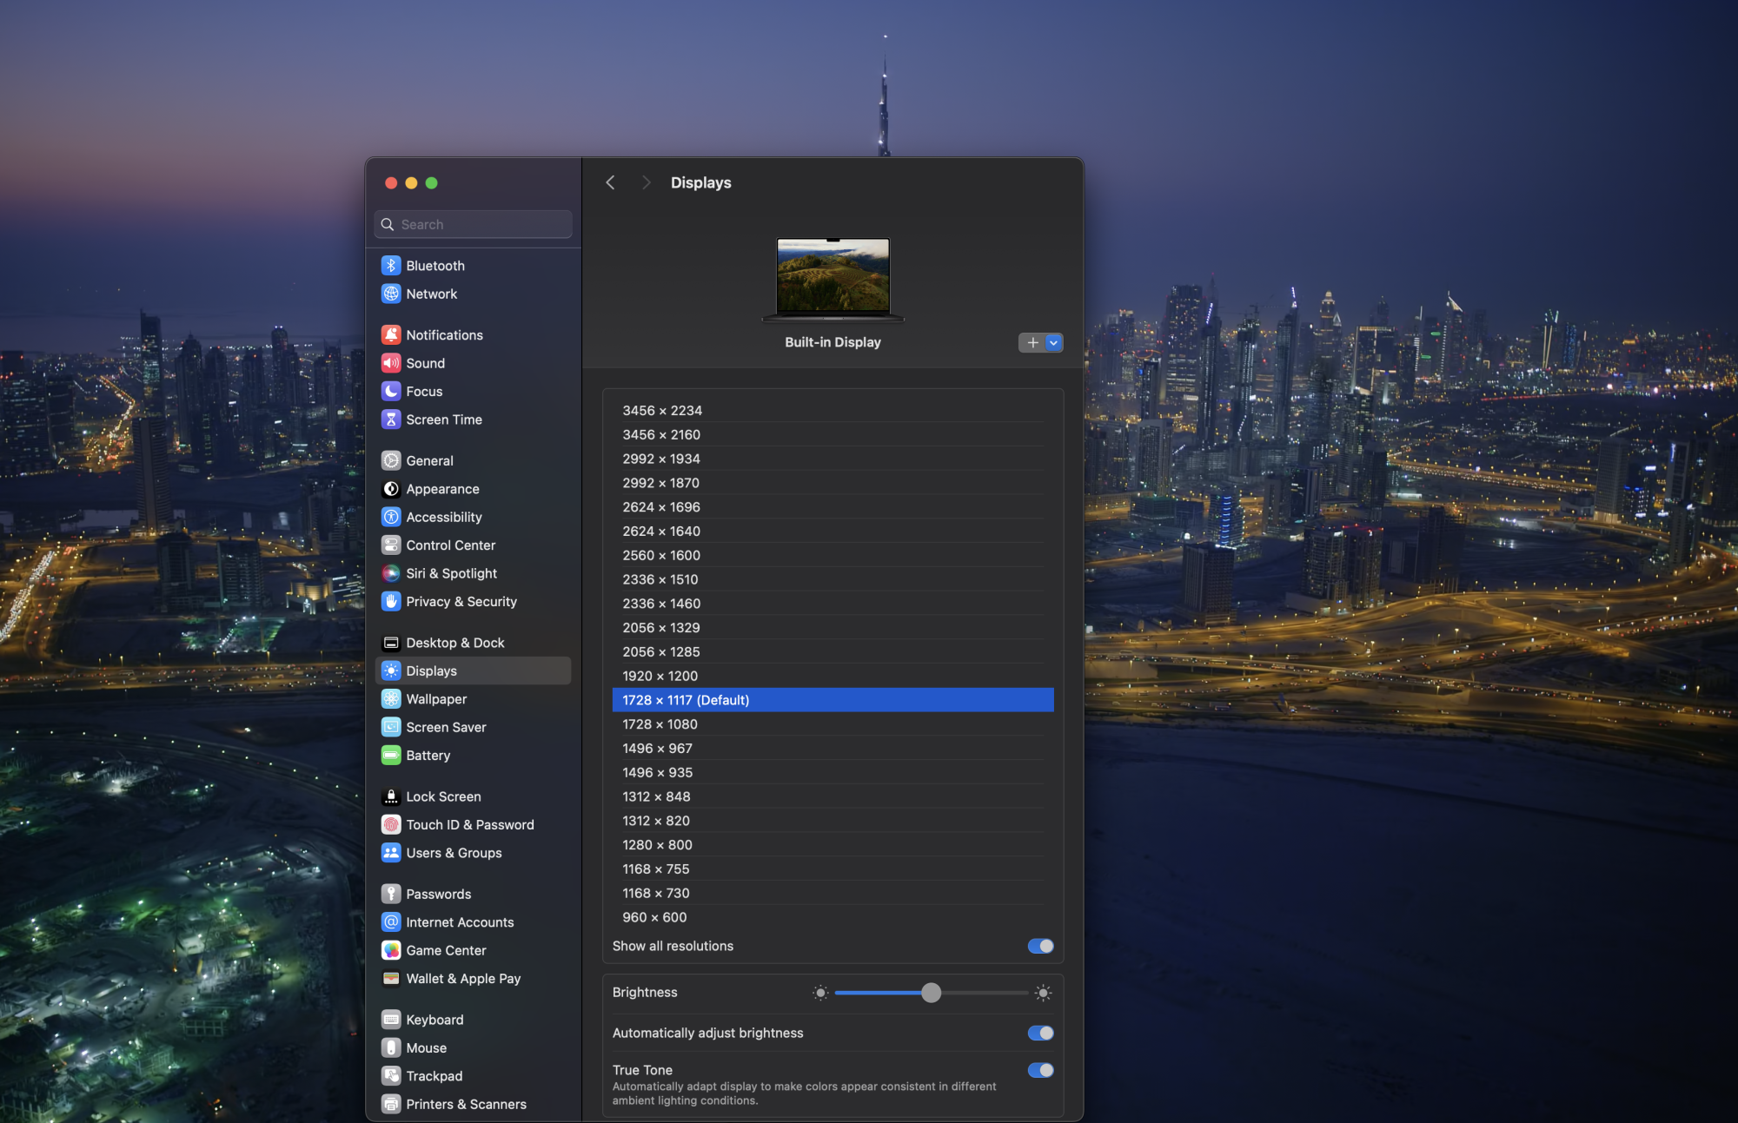Choose resolution 2992 × 1870
The width and height of the screenshot is (1738, 1123).
pos(833,483)
